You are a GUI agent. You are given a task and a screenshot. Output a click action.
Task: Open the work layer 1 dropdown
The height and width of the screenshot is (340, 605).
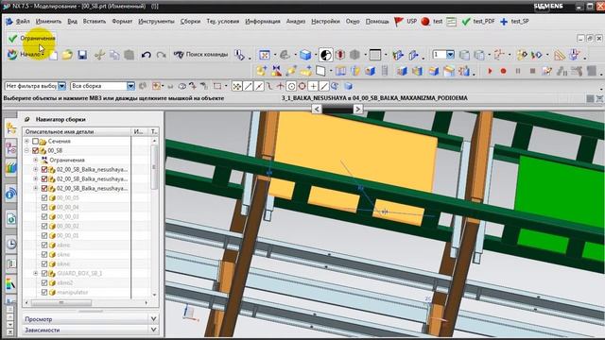(x=450, y=55)
